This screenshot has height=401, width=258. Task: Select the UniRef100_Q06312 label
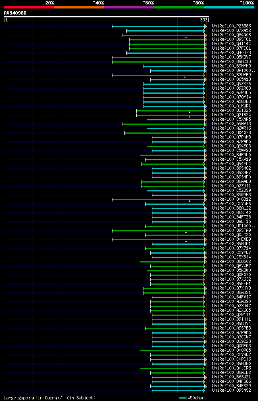click(231, 199)
